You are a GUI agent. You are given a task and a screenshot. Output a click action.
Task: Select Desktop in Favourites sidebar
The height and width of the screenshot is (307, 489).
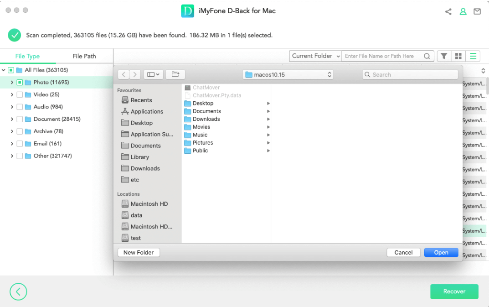pyautogui.click(x=137, y=123)
